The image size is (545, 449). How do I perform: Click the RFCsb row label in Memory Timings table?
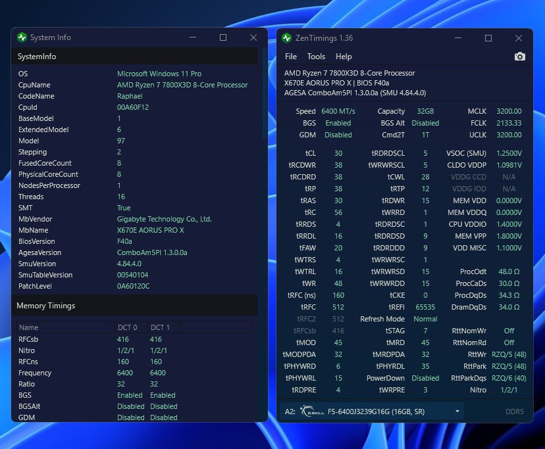pos(28,339)
